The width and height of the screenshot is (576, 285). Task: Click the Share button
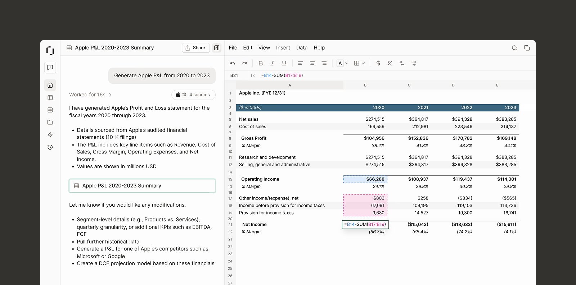point(196,48)
